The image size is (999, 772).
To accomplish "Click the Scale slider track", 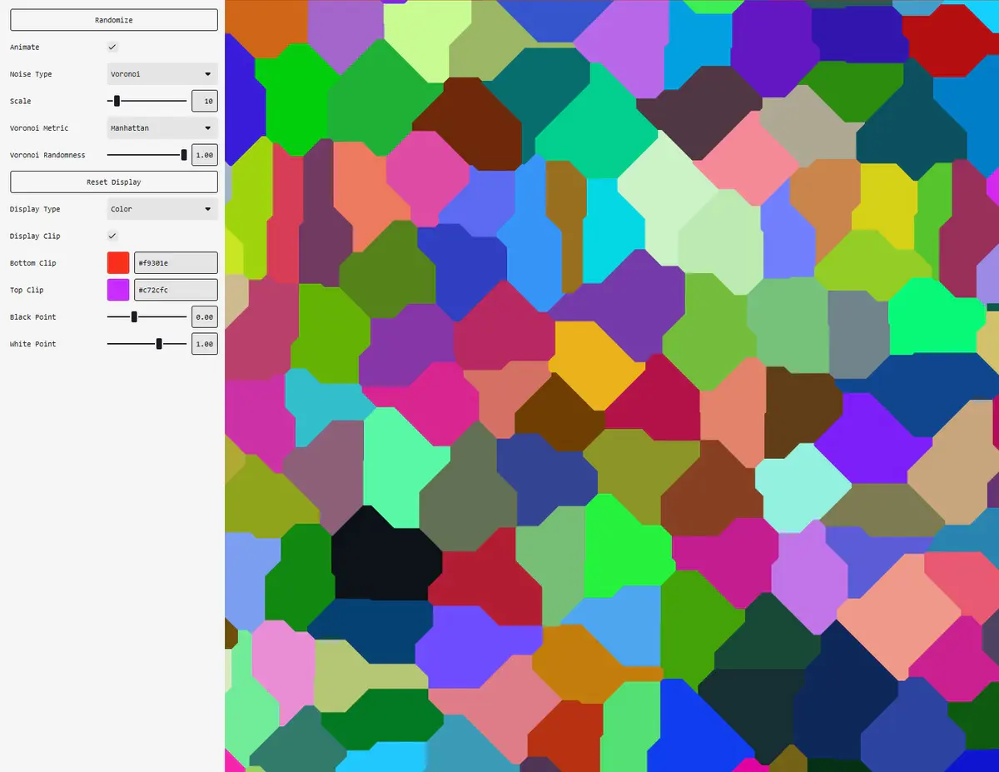I will [x=147, y=101].
